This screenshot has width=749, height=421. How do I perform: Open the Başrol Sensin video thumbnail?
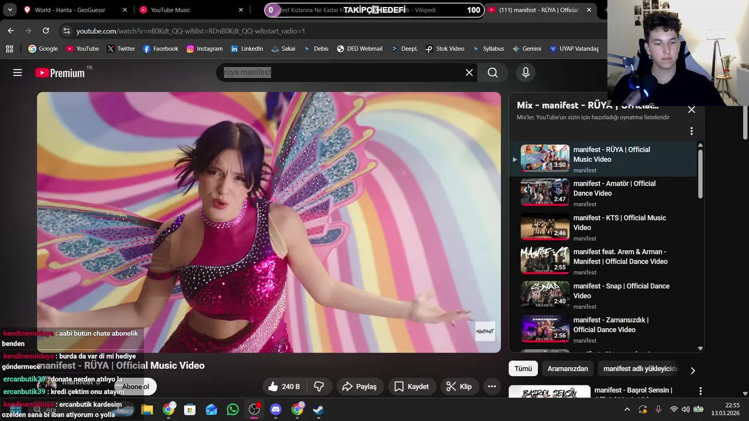click(549, 392)
